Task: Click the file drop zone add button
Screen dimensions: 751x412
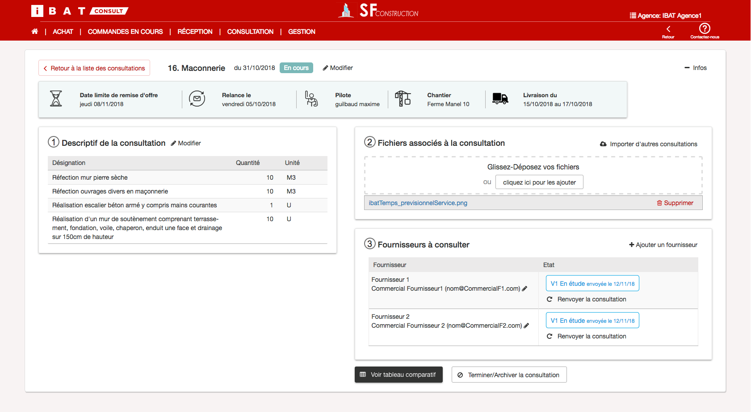Action: pyautogui.click(x=539, y=182)
